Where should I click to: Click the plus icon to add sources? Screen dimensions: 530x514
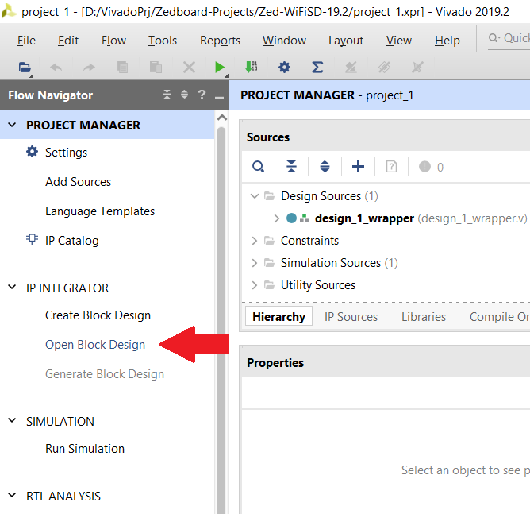tap(358, 167)
